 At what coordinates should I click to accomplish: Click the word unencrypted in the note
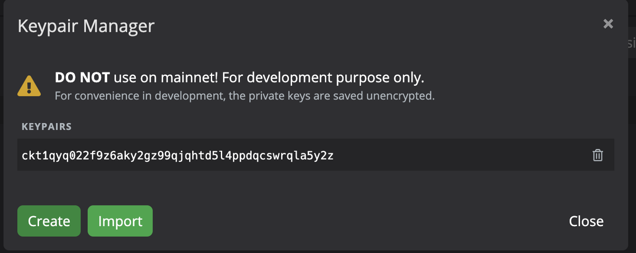[403, 96]
